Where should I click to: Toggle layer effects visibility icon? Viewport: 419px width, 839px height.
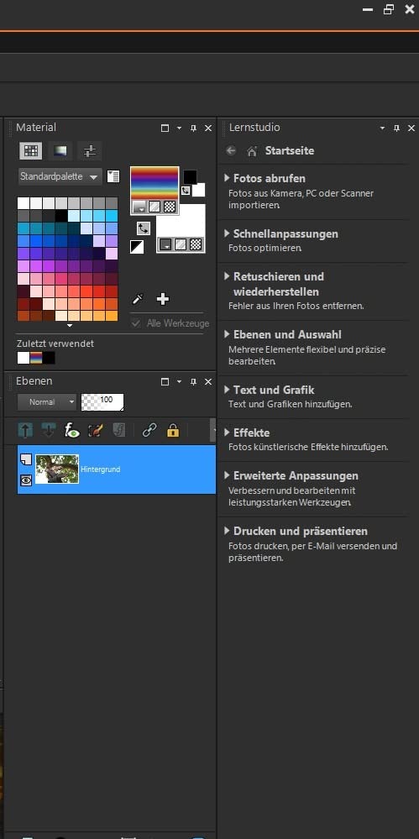pos(71,430)
